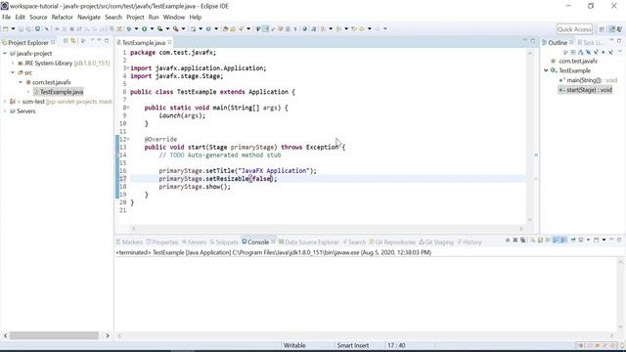This screenshot has width=626, height=352.
Task: Click cursor position 17 : 40 in status bar
Action: [396, 345]
